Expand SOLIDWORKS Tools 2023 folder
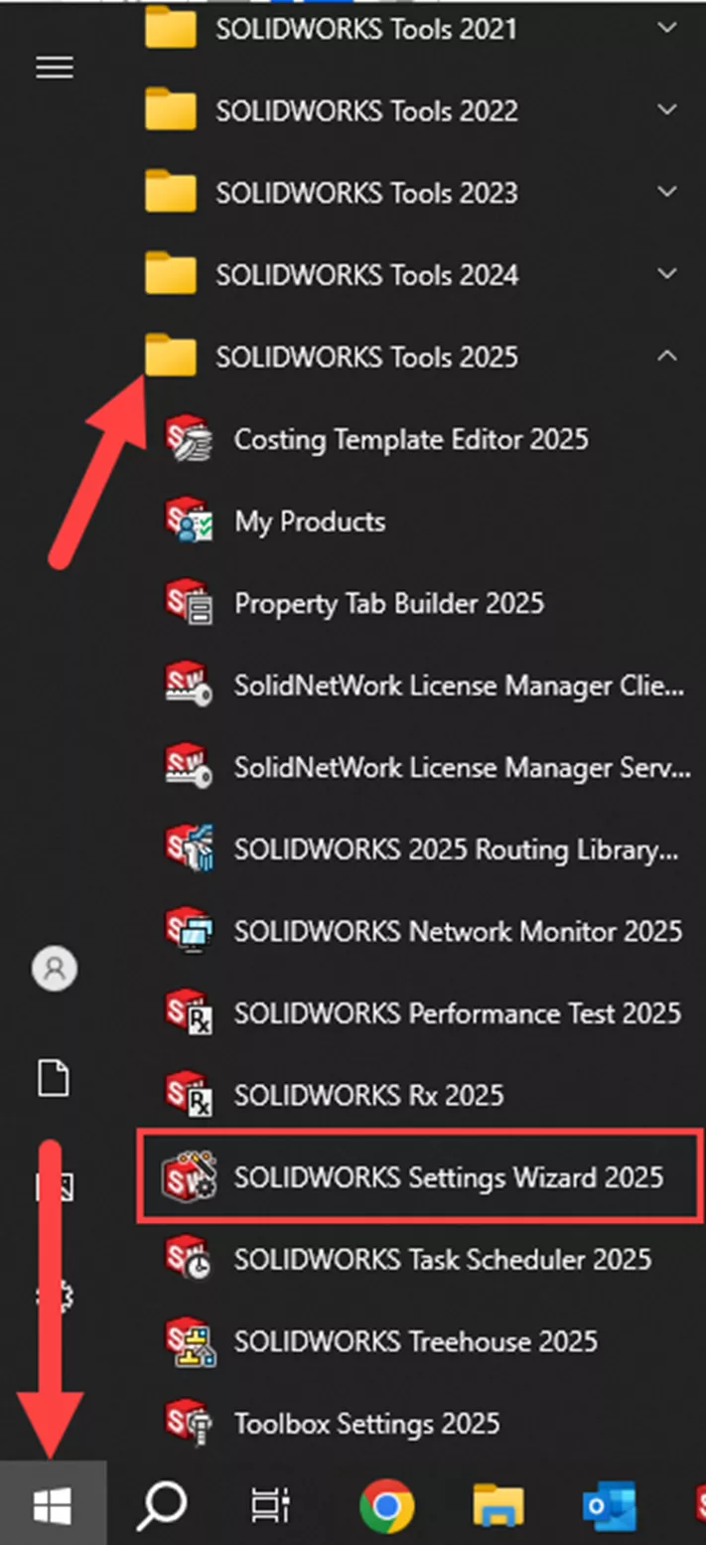The width and height of the screenshot is (706, 1545). click(368, 193)
